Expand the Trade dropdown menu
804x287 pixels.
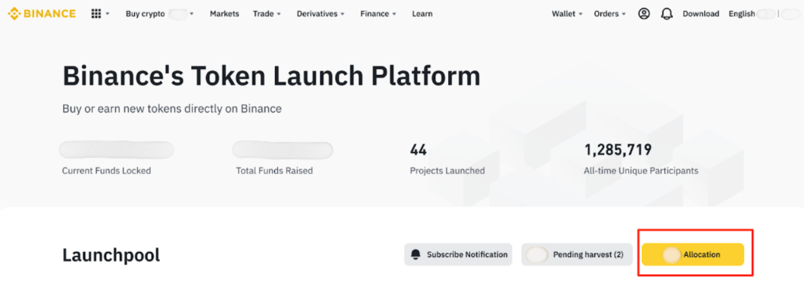point(266,14)
